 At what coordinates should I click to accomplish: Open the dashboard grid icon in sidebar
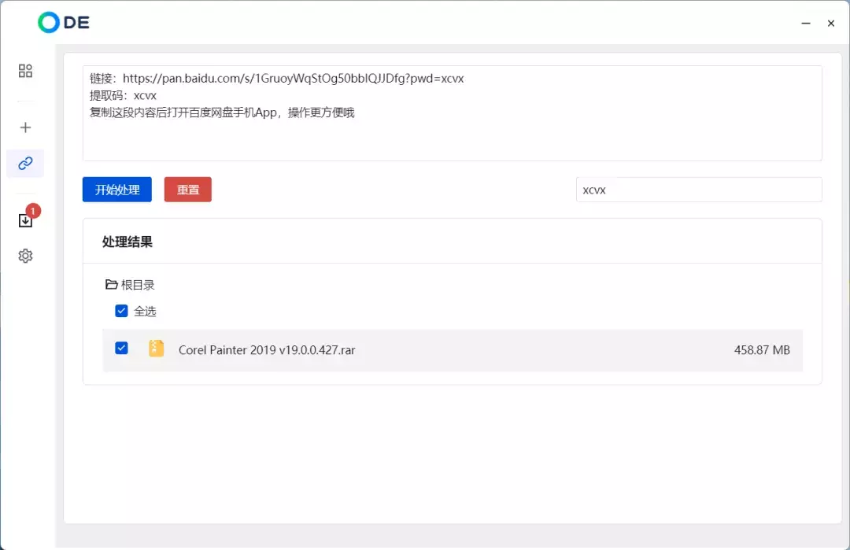25,71
